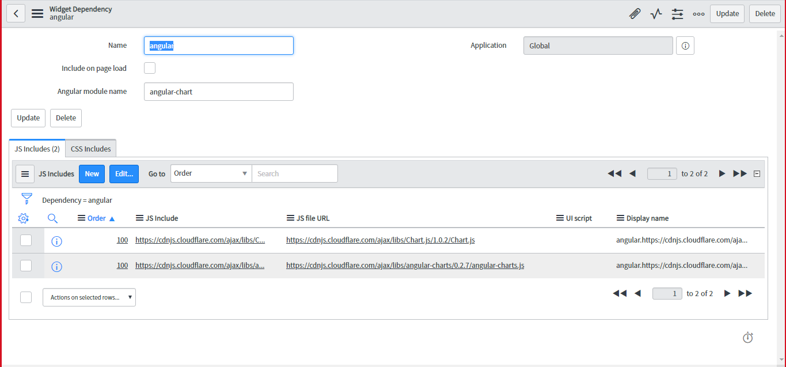Open the attachments paperclip icon
The image size is (786, 367).
click(635, 13)
